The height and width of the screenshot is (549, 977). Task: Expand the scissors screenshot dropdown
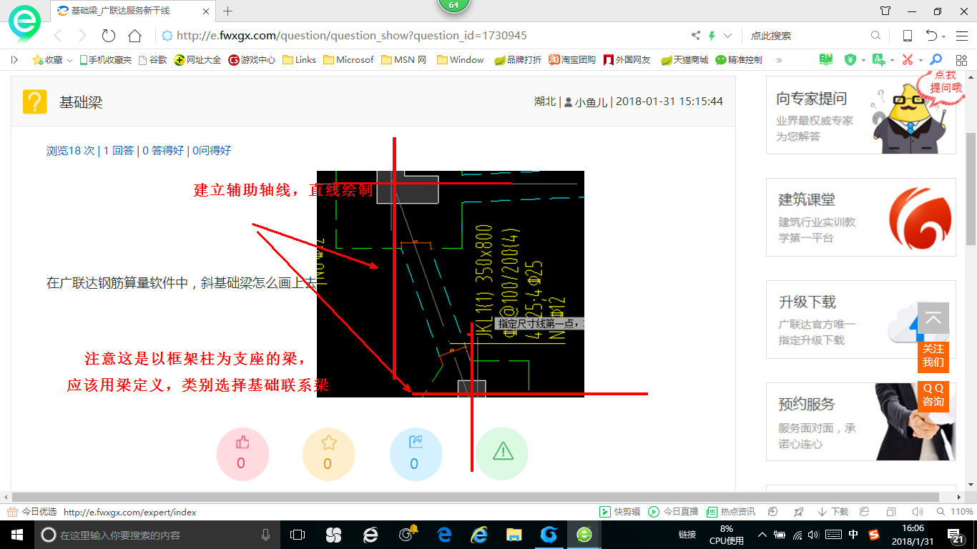pos(920,61)
